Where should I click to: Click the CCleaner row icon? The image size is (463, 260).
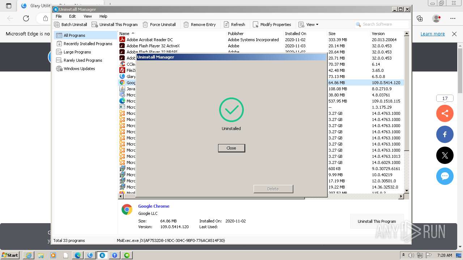coord(122,64)
